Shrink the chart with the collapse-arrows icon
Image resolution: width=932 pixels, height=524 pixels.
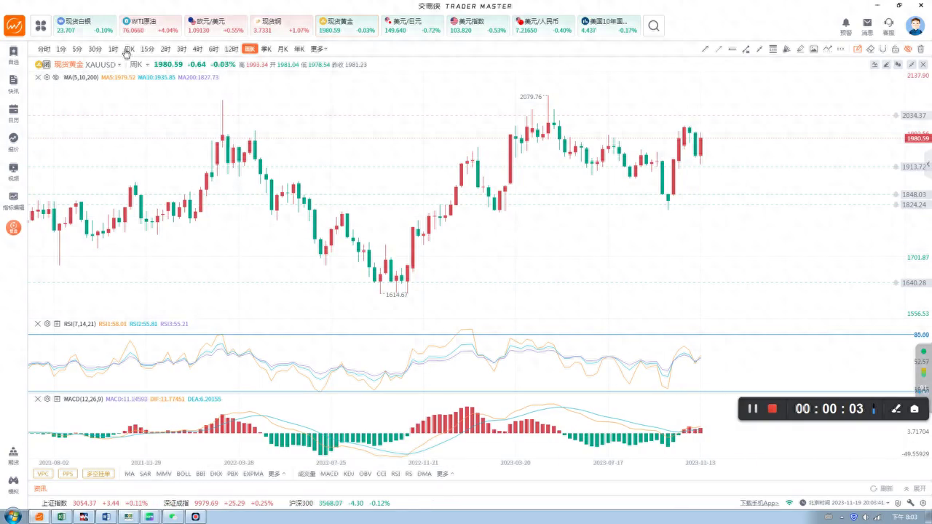point(912,64)
